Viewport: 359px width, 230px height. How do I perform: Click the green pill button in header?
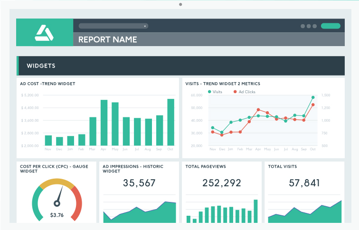click(331, 26)
